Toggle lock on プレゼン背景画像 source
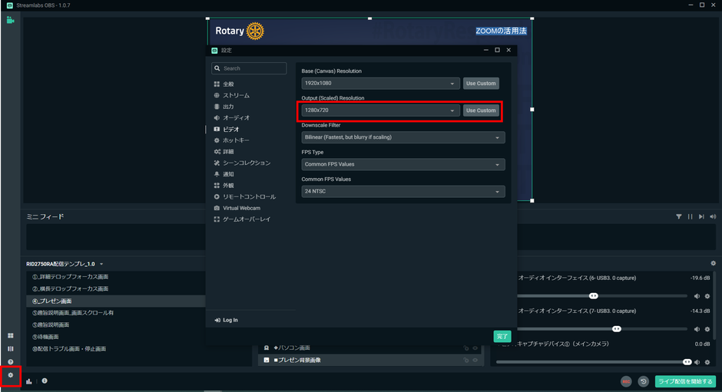The image size is (722, 392). click(x=466, y=361)
